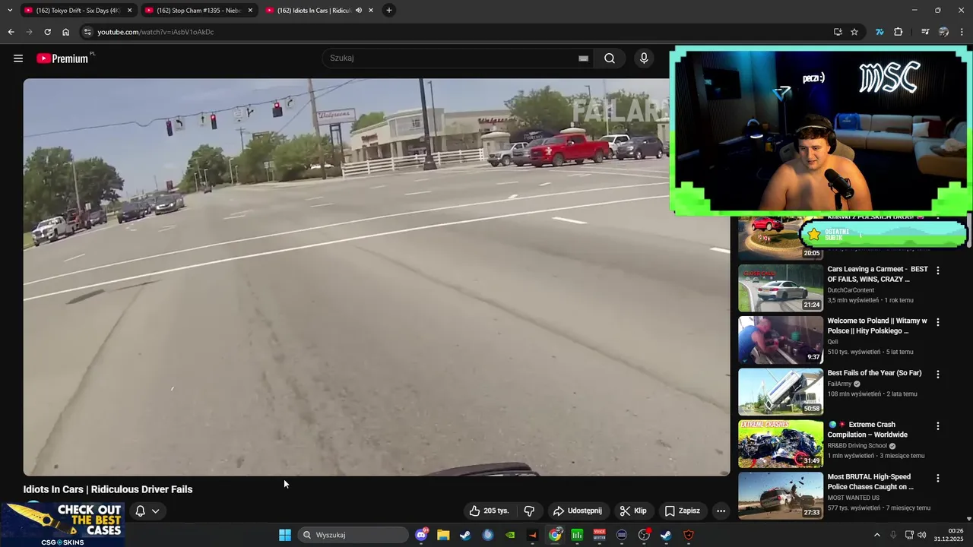
Task: Open the Extensions puzzle menu
Action: 899,32
